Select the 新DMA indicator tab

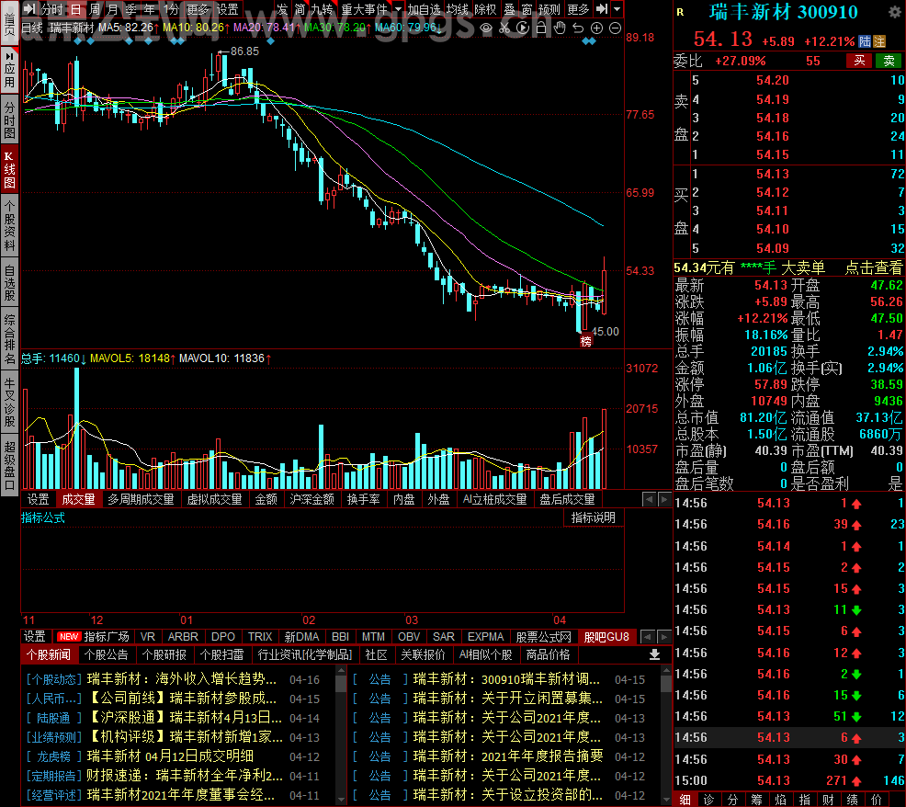[301, 636]
